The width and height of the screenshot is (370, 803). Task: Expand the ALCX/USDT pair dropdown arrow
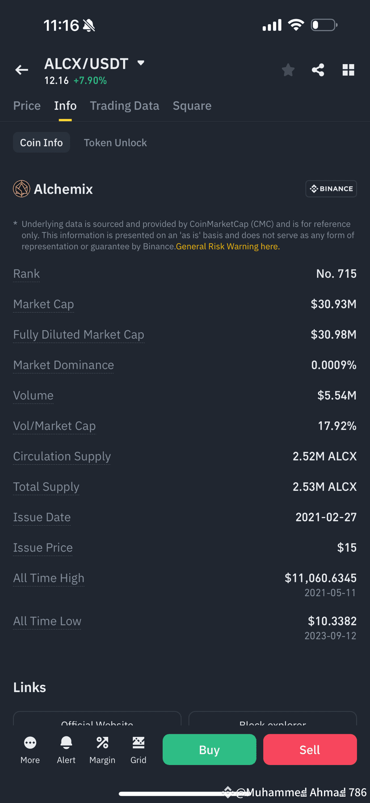point(141,63)
